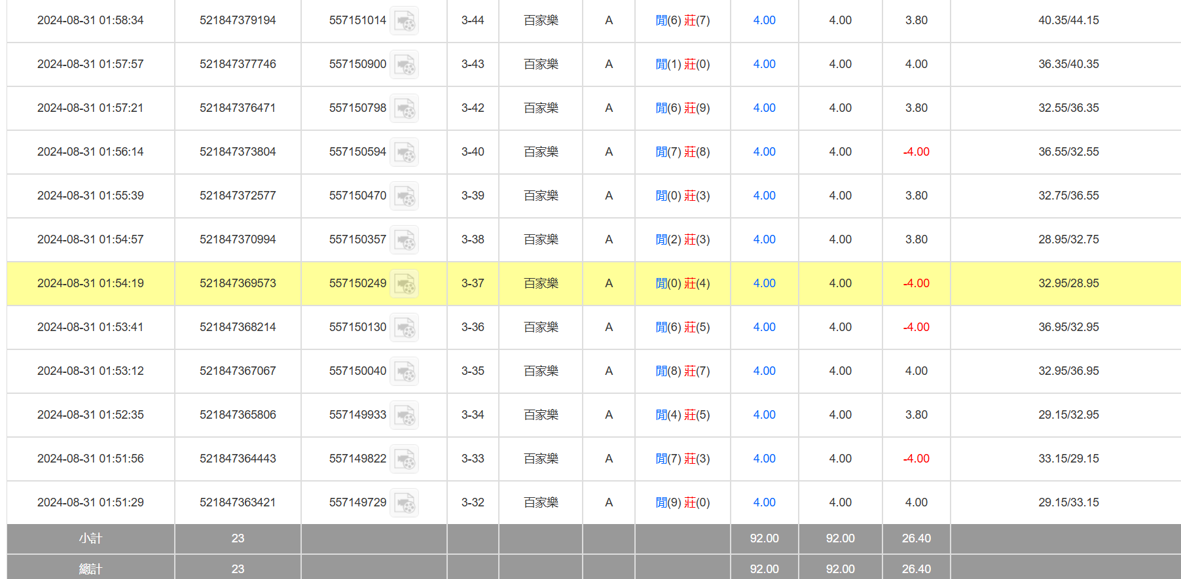This screenshot has width=1181, height=579.
Task: Click replay icon for round 557149822
Action: (x=404, y=459)
